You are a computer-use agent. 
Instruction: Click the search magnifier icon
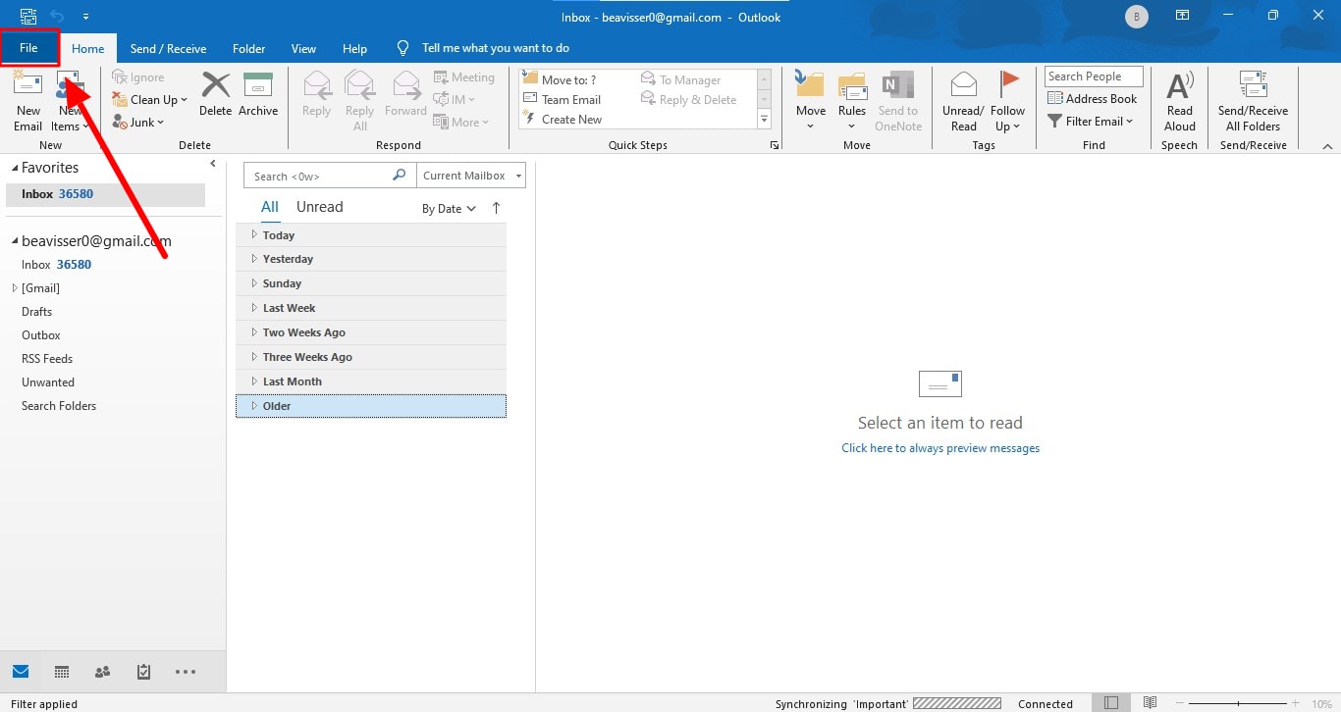coord(399,176)
